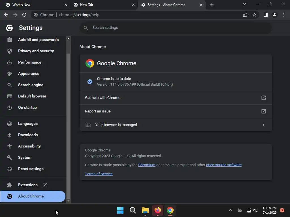Image resolution: width=290 pixels, height=217 pixels.
Task: Open Report an issue
Action: (176, 111)
